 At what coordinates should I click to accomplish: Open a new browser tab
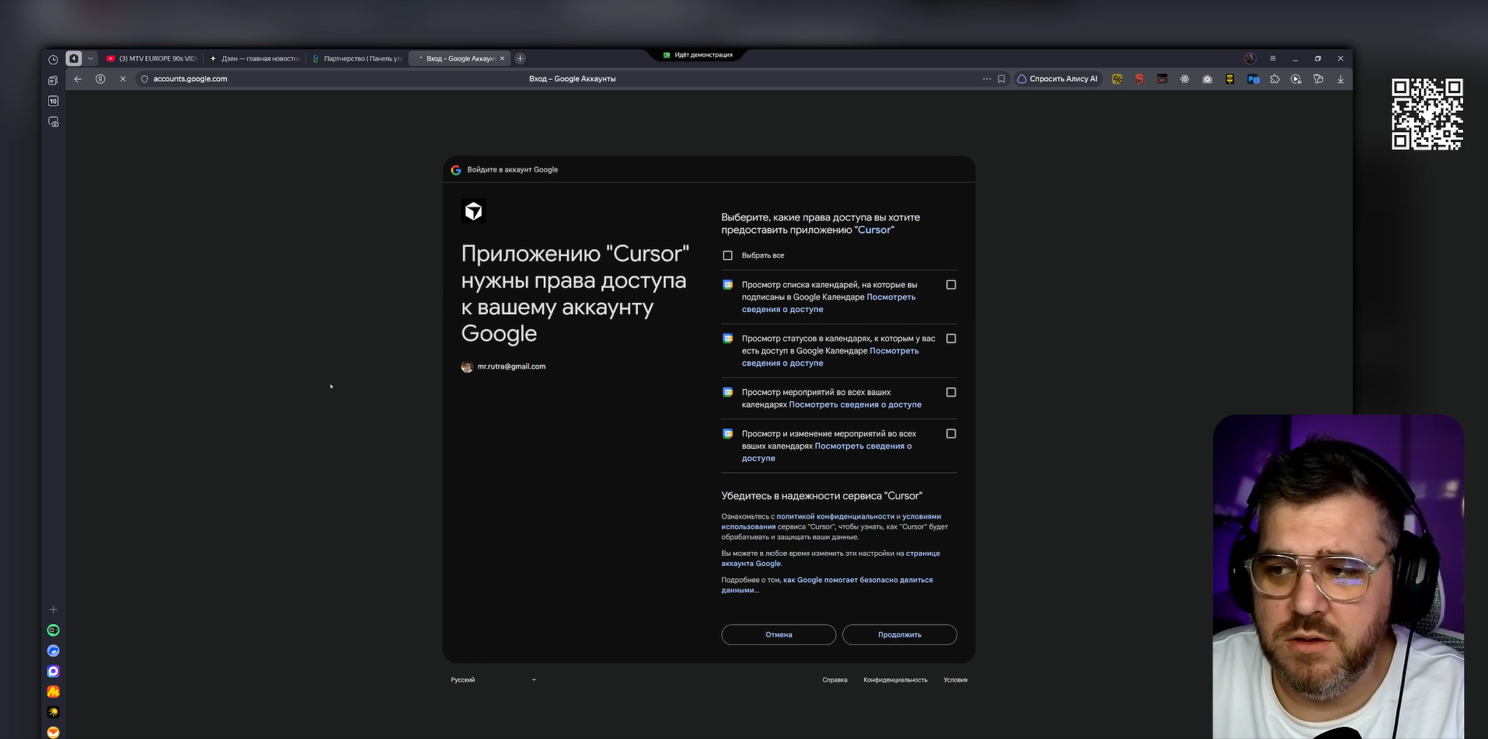pyautogui.click(x=521, y=58)
